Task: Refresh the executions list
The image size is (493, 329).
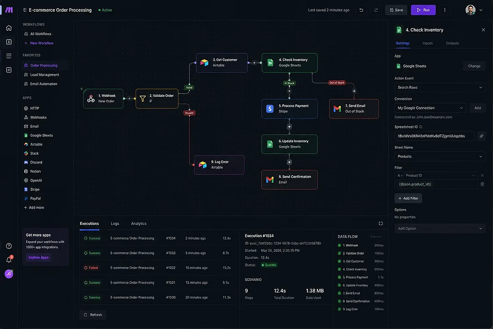Action: click(93, 315)
